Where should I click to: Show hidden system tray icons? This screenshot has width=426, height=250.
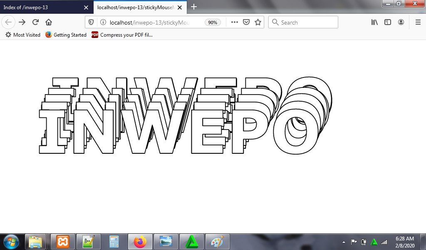[x=344, y=242]
